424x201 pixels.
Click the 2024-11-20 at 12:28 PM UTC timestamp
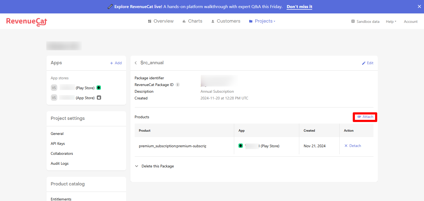pos(225,98)
